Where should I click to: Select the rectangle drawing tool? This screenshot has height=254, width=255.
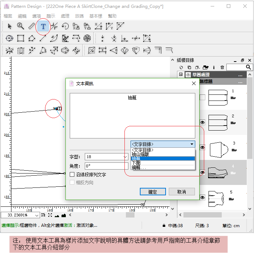click(21, 38)
